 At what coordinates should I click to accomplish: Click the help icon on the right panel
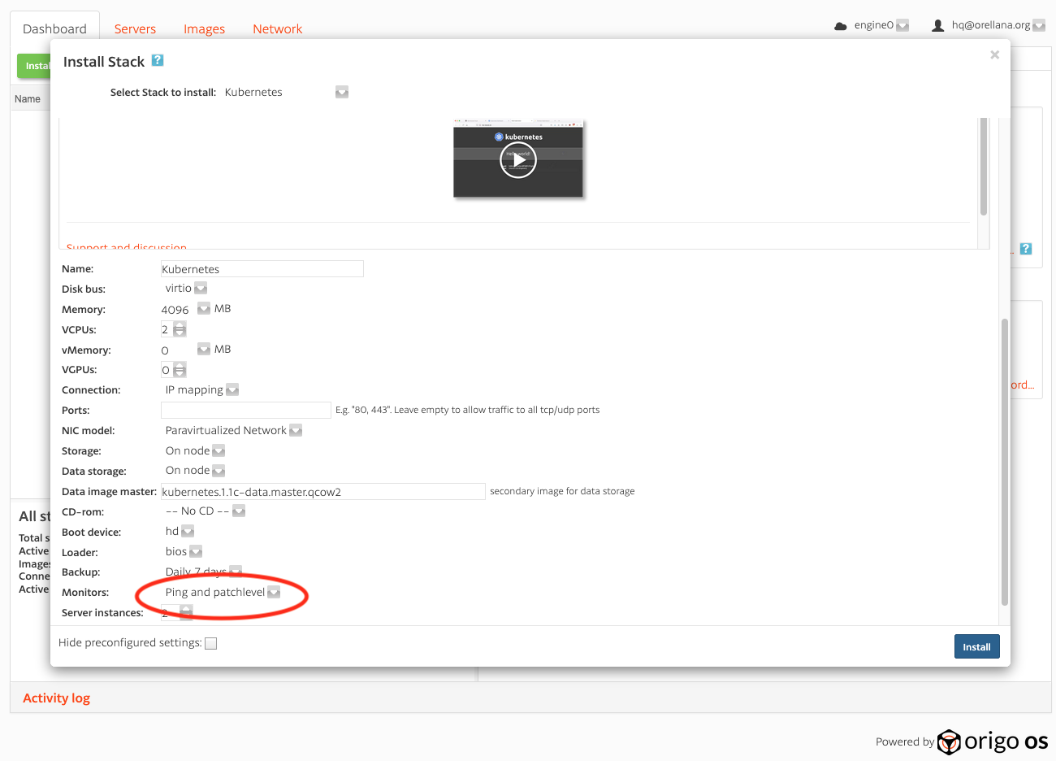point(1026,249)
